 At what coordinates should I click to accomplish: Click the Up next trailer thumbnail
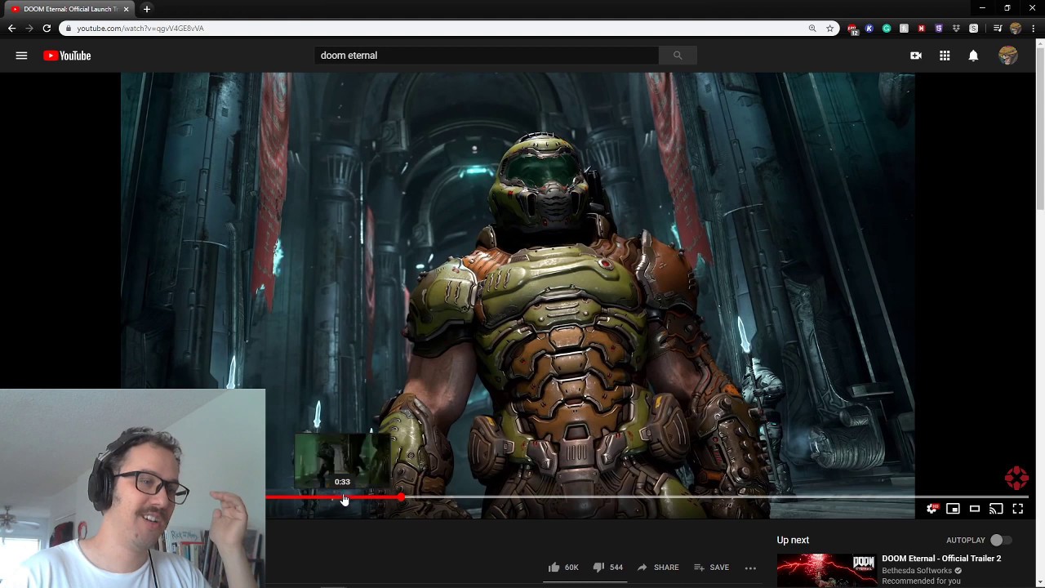coord(825,570)
